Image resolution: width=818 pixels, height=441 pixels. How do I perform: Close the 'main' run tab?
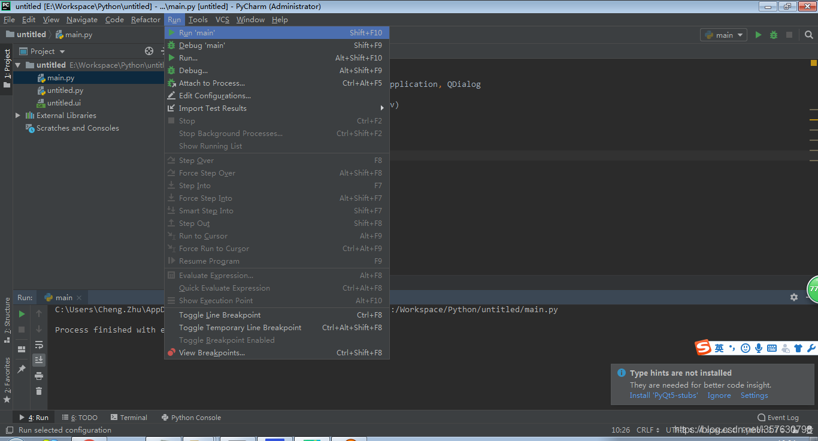point(79,297)
